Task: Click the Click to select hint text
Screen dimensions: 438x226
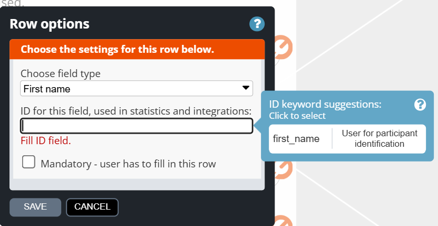Action: (297, 116)
